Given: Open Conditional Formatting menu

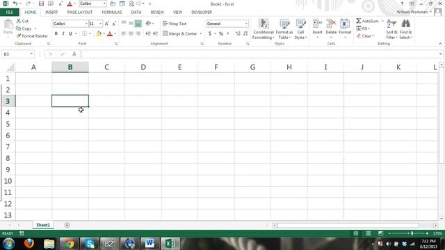Looking at the screenshot, I should 264,29.
